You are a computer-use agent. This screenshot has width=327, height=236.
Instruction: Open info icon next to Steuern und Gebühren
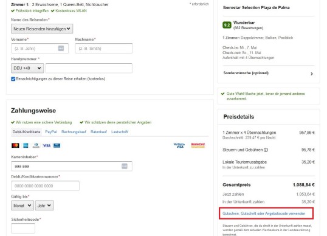pos(266,150)
